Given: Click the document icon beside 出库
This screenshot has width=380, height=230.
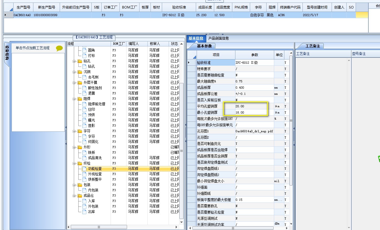Looking at the screenshot, I should tap(84, 212).
